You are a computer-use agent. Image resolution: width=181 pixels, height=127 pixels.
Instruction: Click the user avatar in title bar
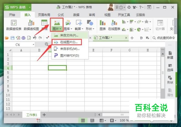point(111,7)
